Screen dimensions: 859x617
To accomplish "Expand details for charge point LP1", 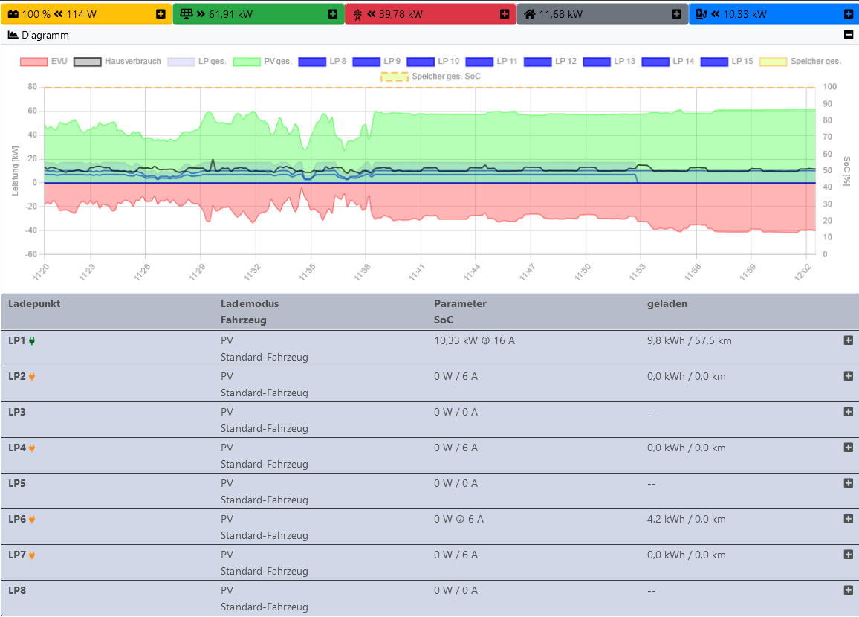I will pos(848,340).
